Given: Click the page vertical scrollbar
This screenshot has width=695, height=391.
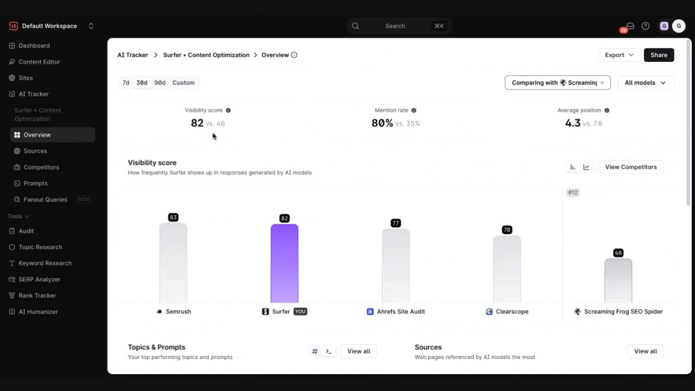Looking at the screenshot, I should tap(688, 122).
